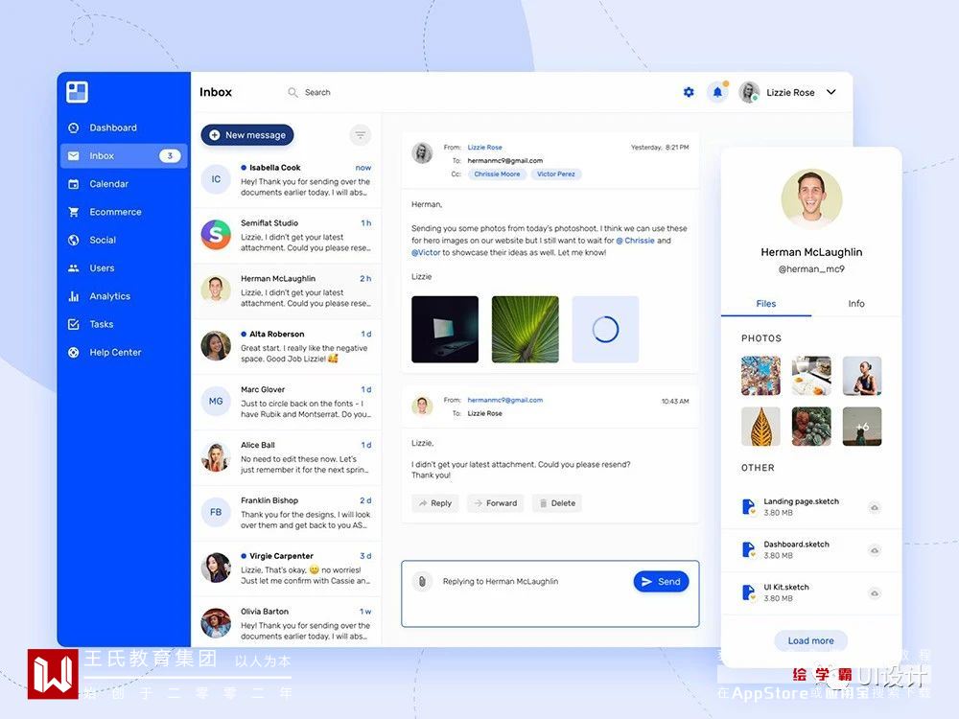Click the Semiflat Studio S logo avatar
This screenshot has height=719, width=959.
coord(216,235)
